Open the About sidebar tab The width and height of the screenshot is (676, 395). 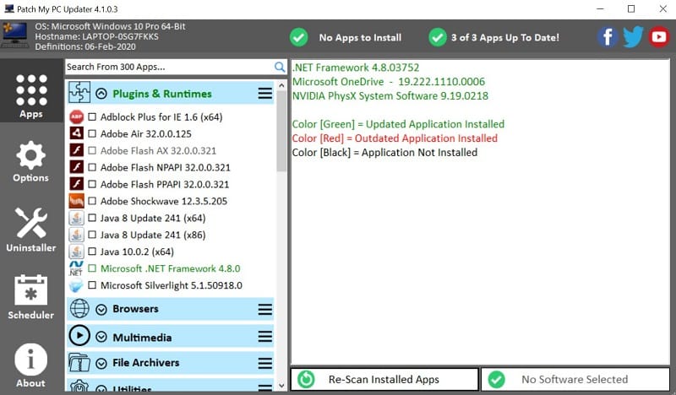click(x=31, y=365)
